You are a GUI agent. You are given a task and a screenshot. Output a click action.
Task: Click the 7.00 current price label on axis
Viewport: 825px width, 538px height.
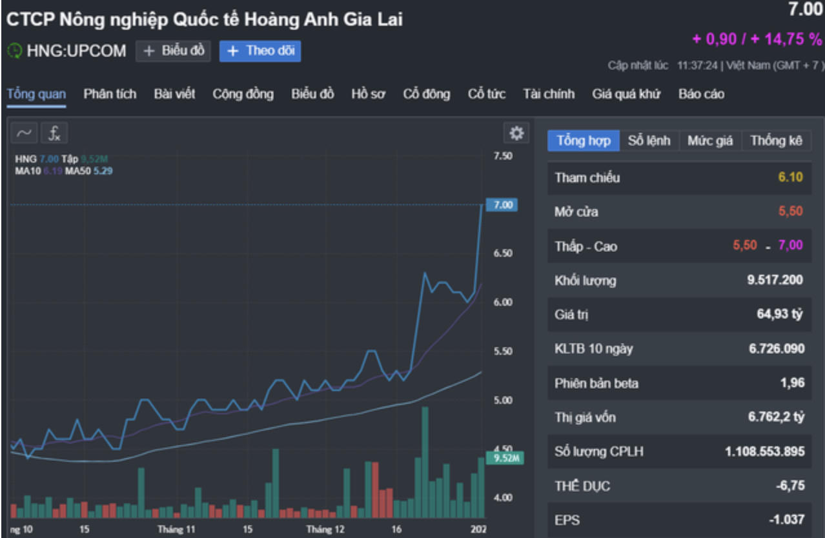502,204
